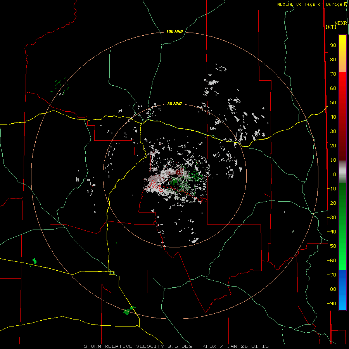Click the positive 20 value on scale
The width and height of the screenshot is (349, 349).
click(x=333, y=146)
